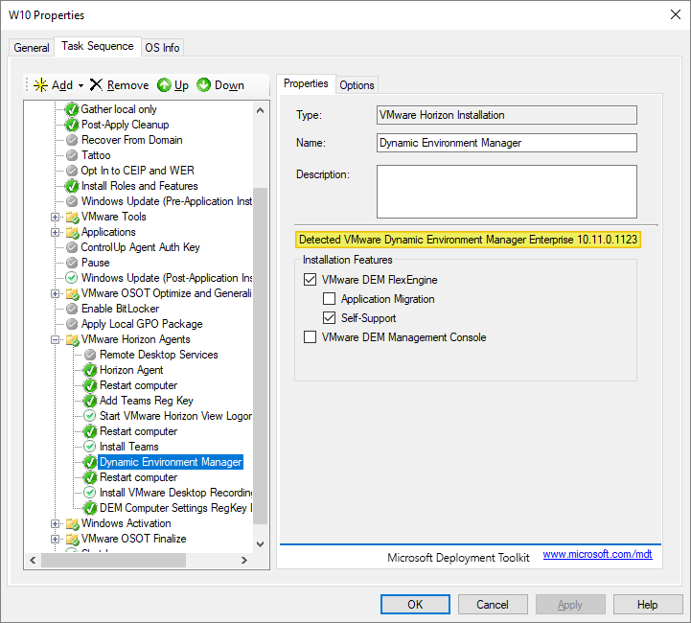Open the Options tab
The image size is (691, 623).
pos(357,85)
